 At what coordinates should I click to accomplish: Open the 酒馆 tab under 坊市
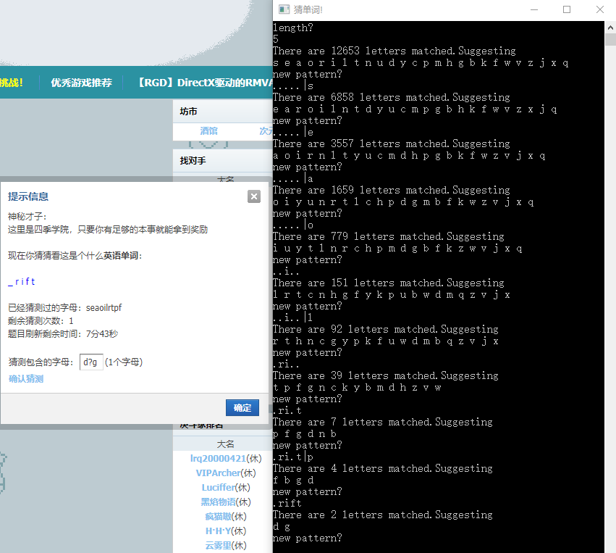[208, 131]
